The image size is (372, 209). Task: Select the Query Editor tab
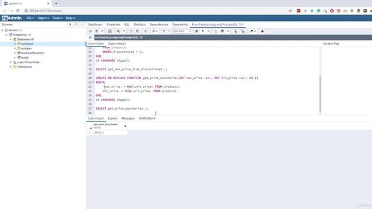tap(96, 44)
